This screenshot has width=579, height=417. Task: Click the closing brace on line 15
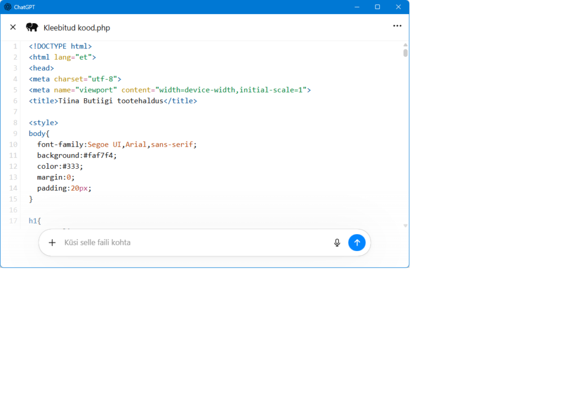[31, 199]
